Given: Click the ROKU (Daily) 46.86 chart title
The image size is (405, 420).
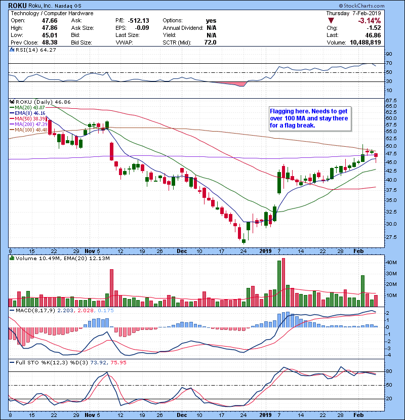Looking at the screenshot, I should (x=43, y=102).
